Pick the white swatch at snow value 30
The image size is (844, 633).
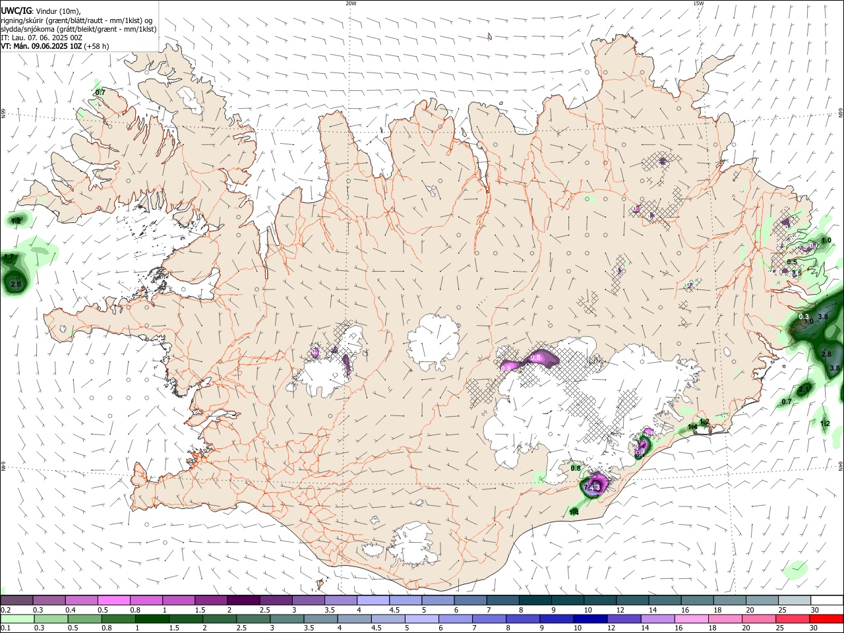point(827,601)
